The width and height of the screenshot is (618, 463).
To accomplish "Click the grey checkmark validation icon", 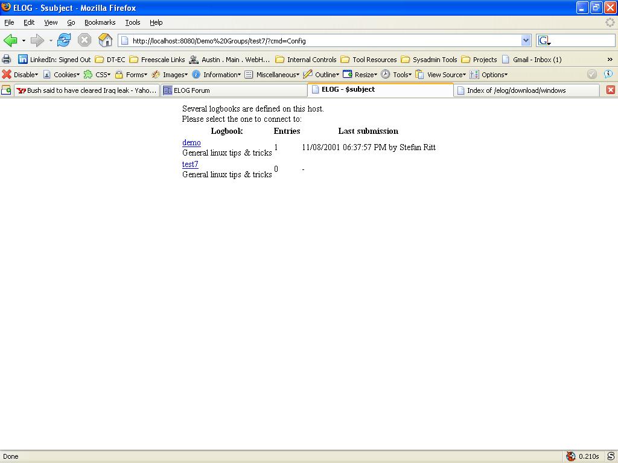I will pos(591,74).
